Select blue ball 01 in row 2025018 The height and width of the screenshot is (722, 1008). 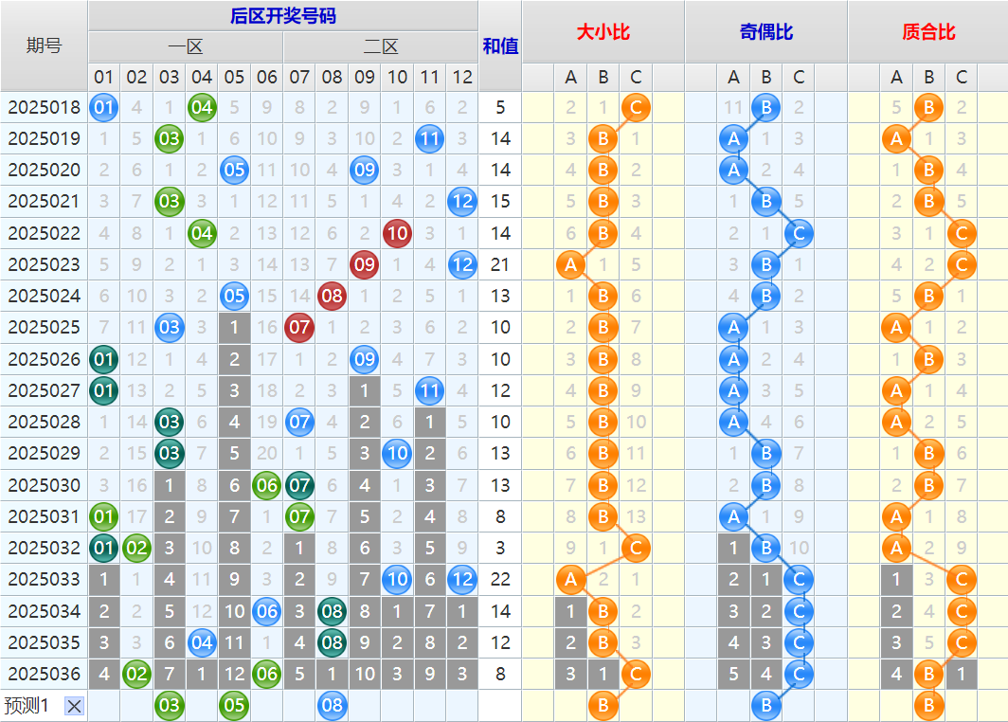pos(103,107)
